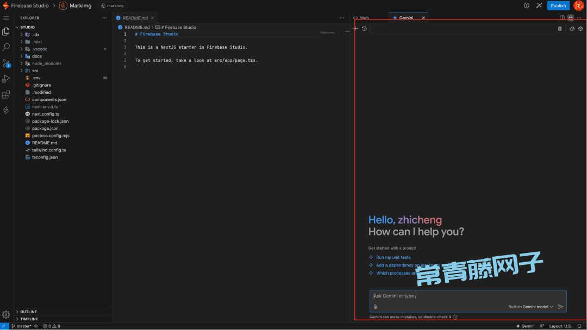This screenshot has height=330, width=587.
Task: Click the Firebase Studio logo
Action: (5, 5)
